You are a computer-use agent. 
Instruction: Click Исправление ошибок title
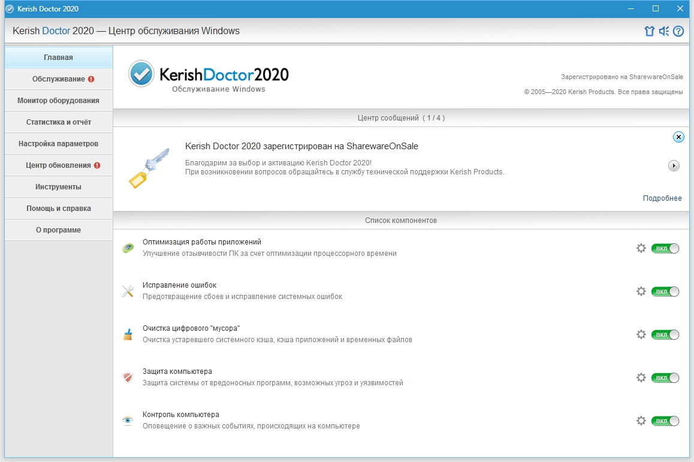(x=179, y=285)
